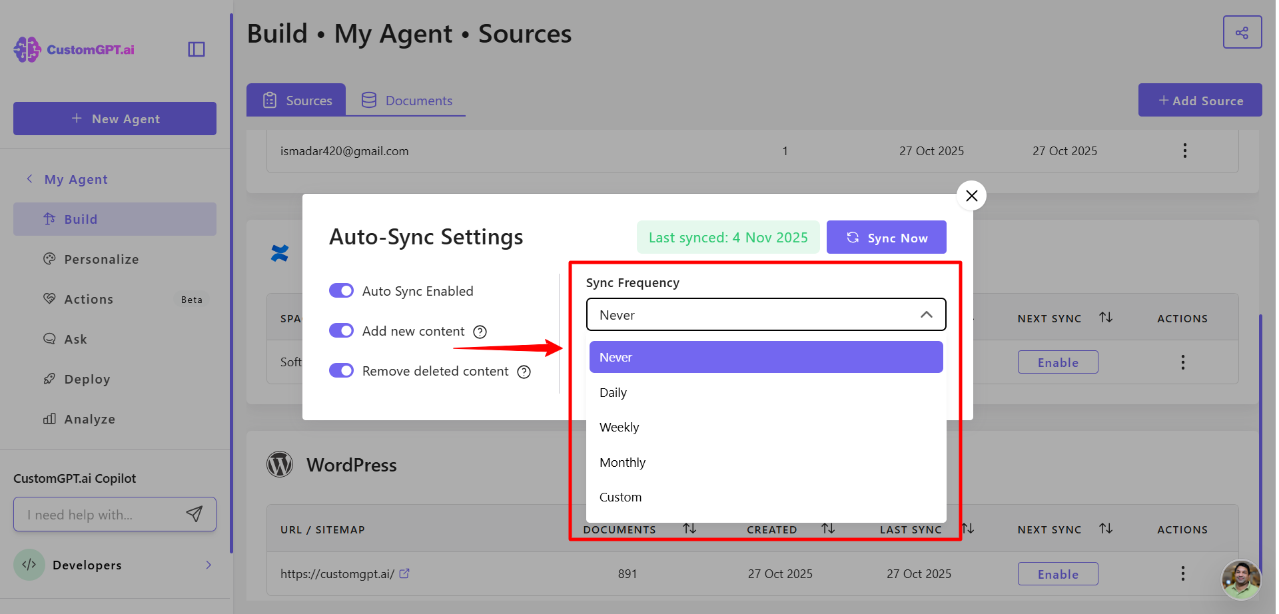Switch to the Sources tab
Viewport: 1279px width, 614px height.
click(x=296, y=100)
